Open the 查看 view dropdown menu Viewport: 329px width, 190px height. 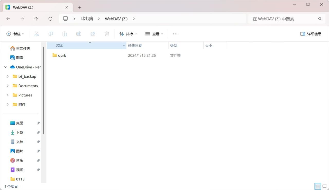coord(154,34)
